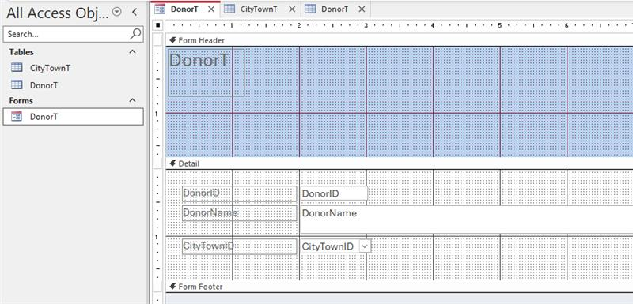
Task: Select the CityTownID label control
Action: [x=240, y=246]
